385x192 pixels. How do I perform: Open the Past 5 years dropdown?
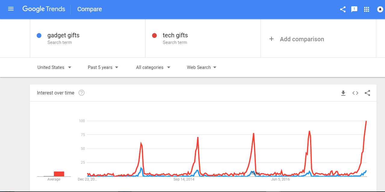(103, 67)
